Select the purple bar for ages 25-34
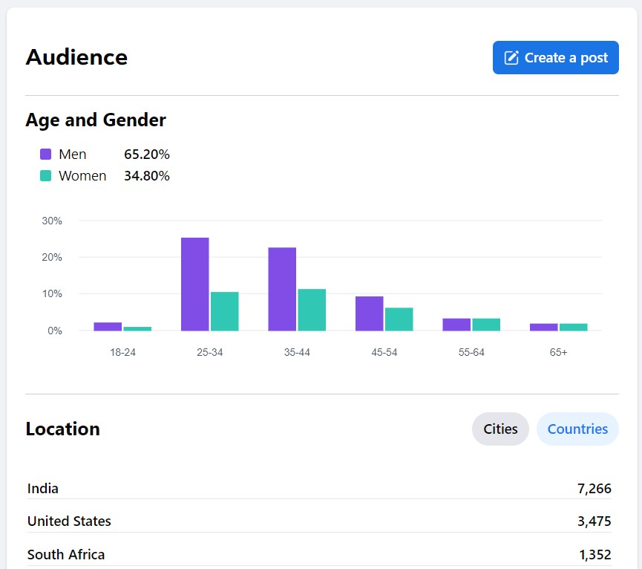The image size is (642, 569). pos(194,282)
